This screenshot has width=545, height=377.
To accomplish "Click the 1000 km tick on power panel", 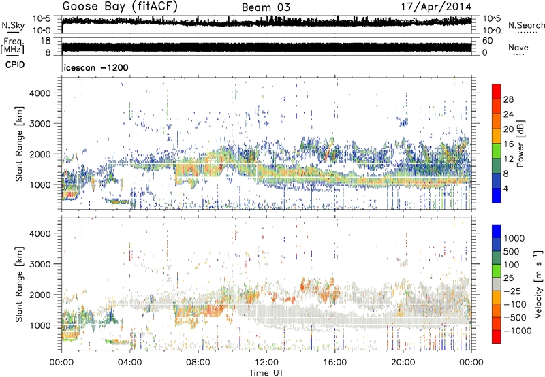I will (40, 184).
